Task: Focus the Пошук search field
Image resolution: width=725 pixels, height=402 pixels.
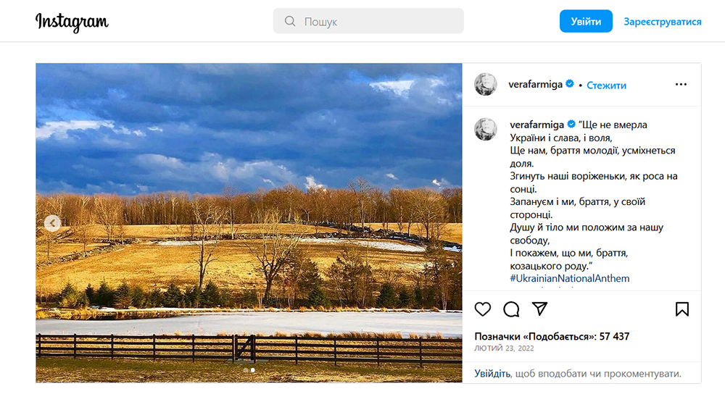Action: pyautogui.click(x=377, y=22)
